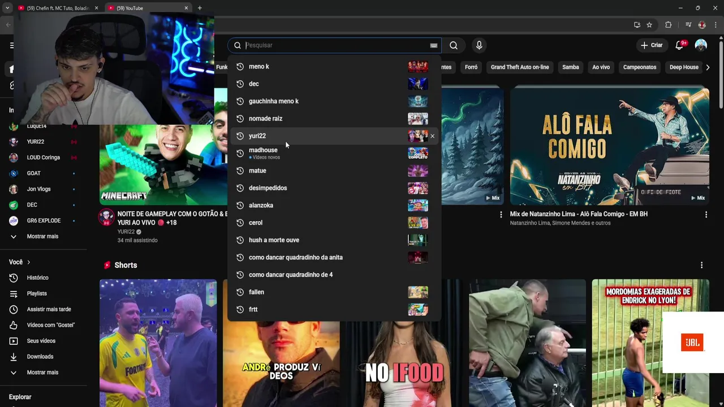
Task: Open Vídeos com "Gostei"
Action: (x=43, y=326)
